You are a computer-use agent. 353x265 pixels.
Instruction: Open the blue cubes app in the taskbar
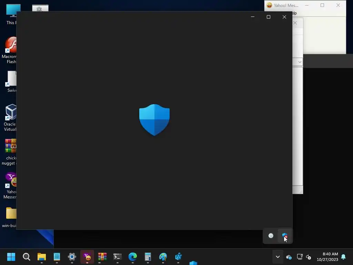click(x=178, y=257)
